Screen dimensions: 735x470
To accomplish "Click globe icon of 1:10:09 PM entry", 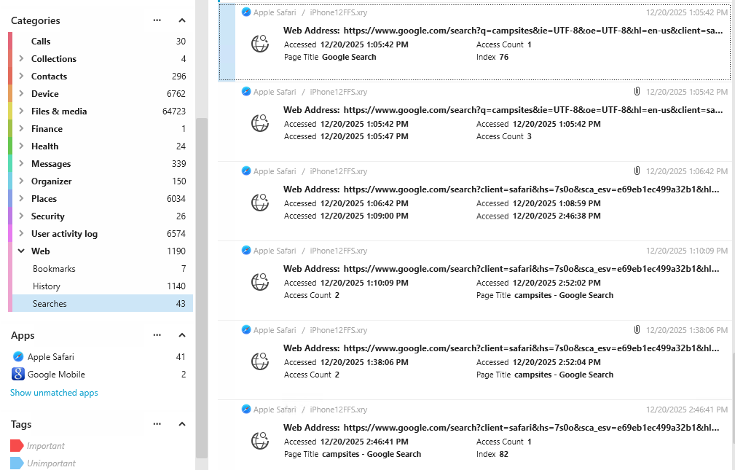I will (x=260, y=282).
